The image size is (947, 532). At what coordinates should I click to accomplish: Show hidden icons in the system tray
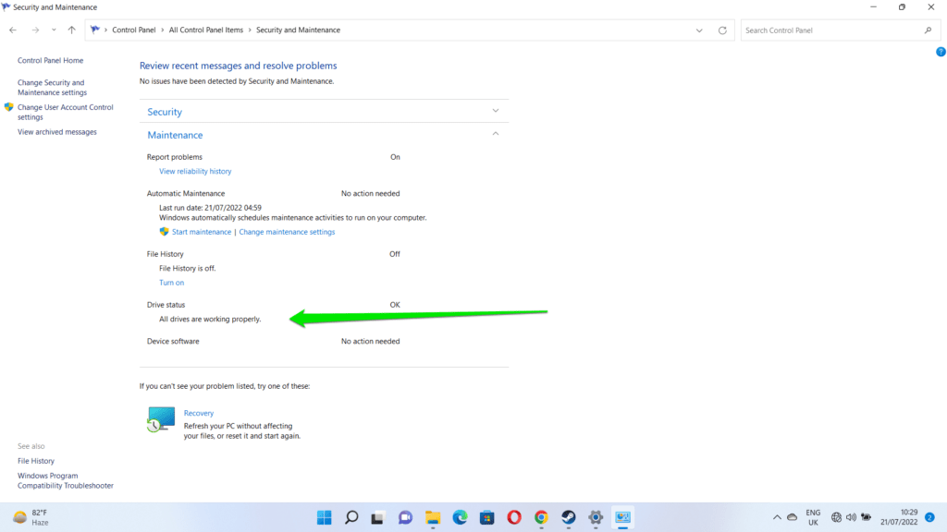pyautogui.click(x=778, y=517)
